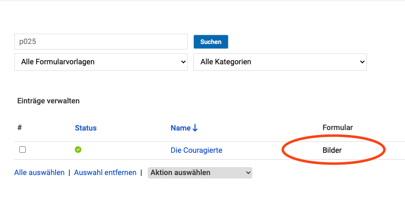Select all entries with Alle auswählen
Viewport: 405px width, 223px height.
coord(40,173)
